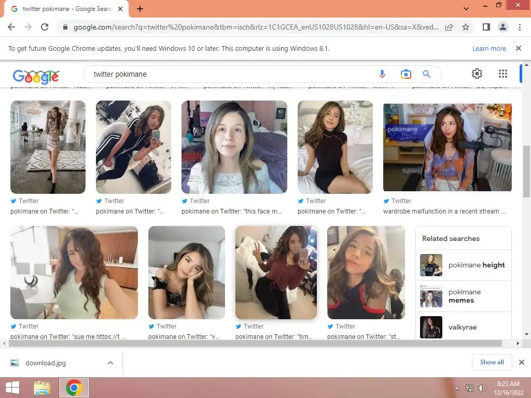Click the scroll-up arrow of page scrollbar
This screenshot has height=398, width=531.
point(526,64)
